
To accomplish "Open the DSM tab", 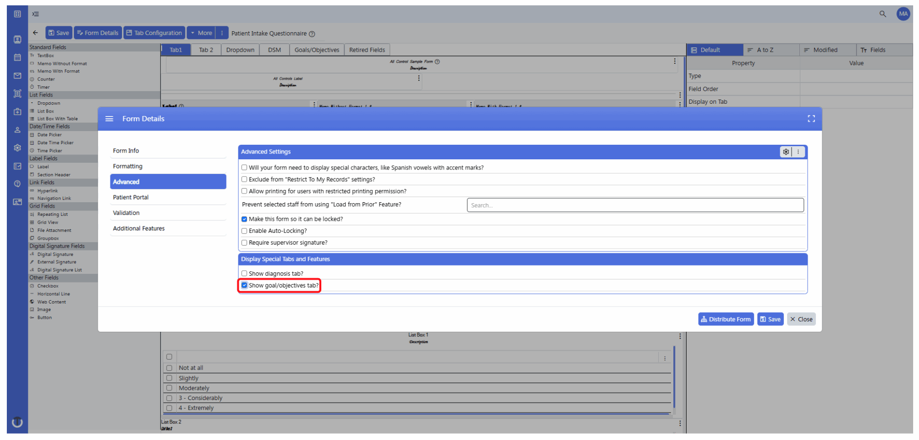I will [x=274, y=50].
